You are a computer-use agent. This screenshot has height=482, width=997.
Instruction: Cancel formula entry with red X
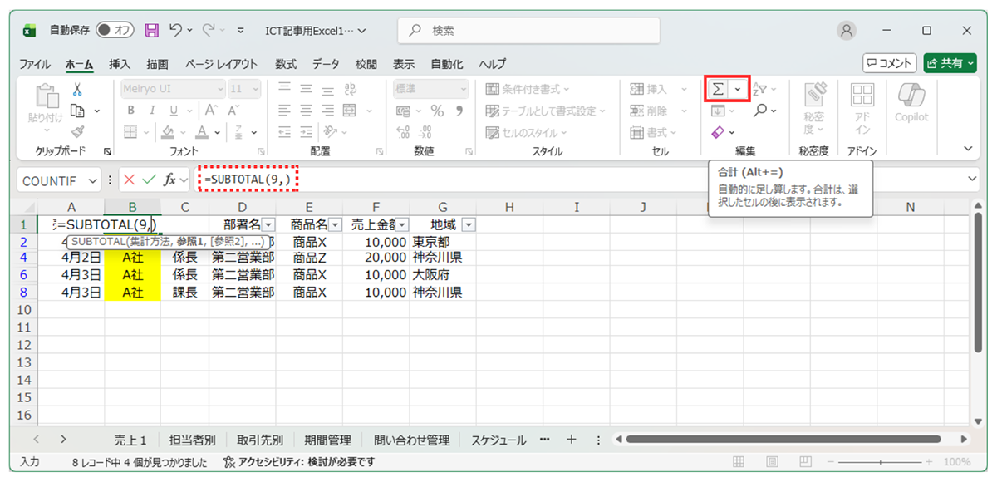[x=130, y=180]
